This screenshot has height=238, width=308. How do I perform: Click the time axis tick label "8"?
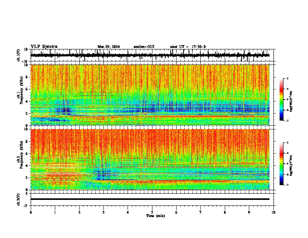point(225,212)
